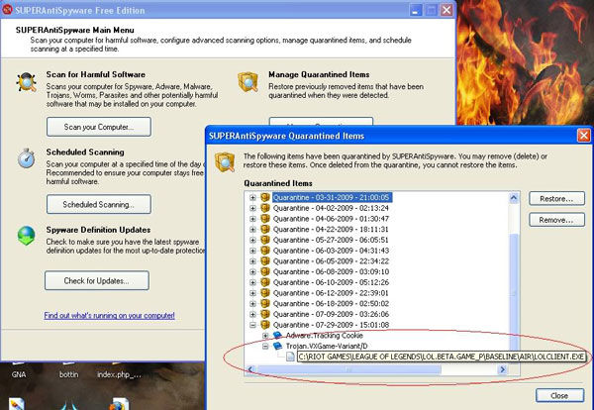Click box icon of Quarantine 07-09-2009 entry

tap(265, 314)
